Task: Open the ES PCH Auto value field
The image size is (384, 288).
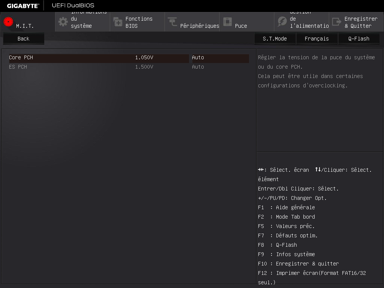Action: click(220, 67)
